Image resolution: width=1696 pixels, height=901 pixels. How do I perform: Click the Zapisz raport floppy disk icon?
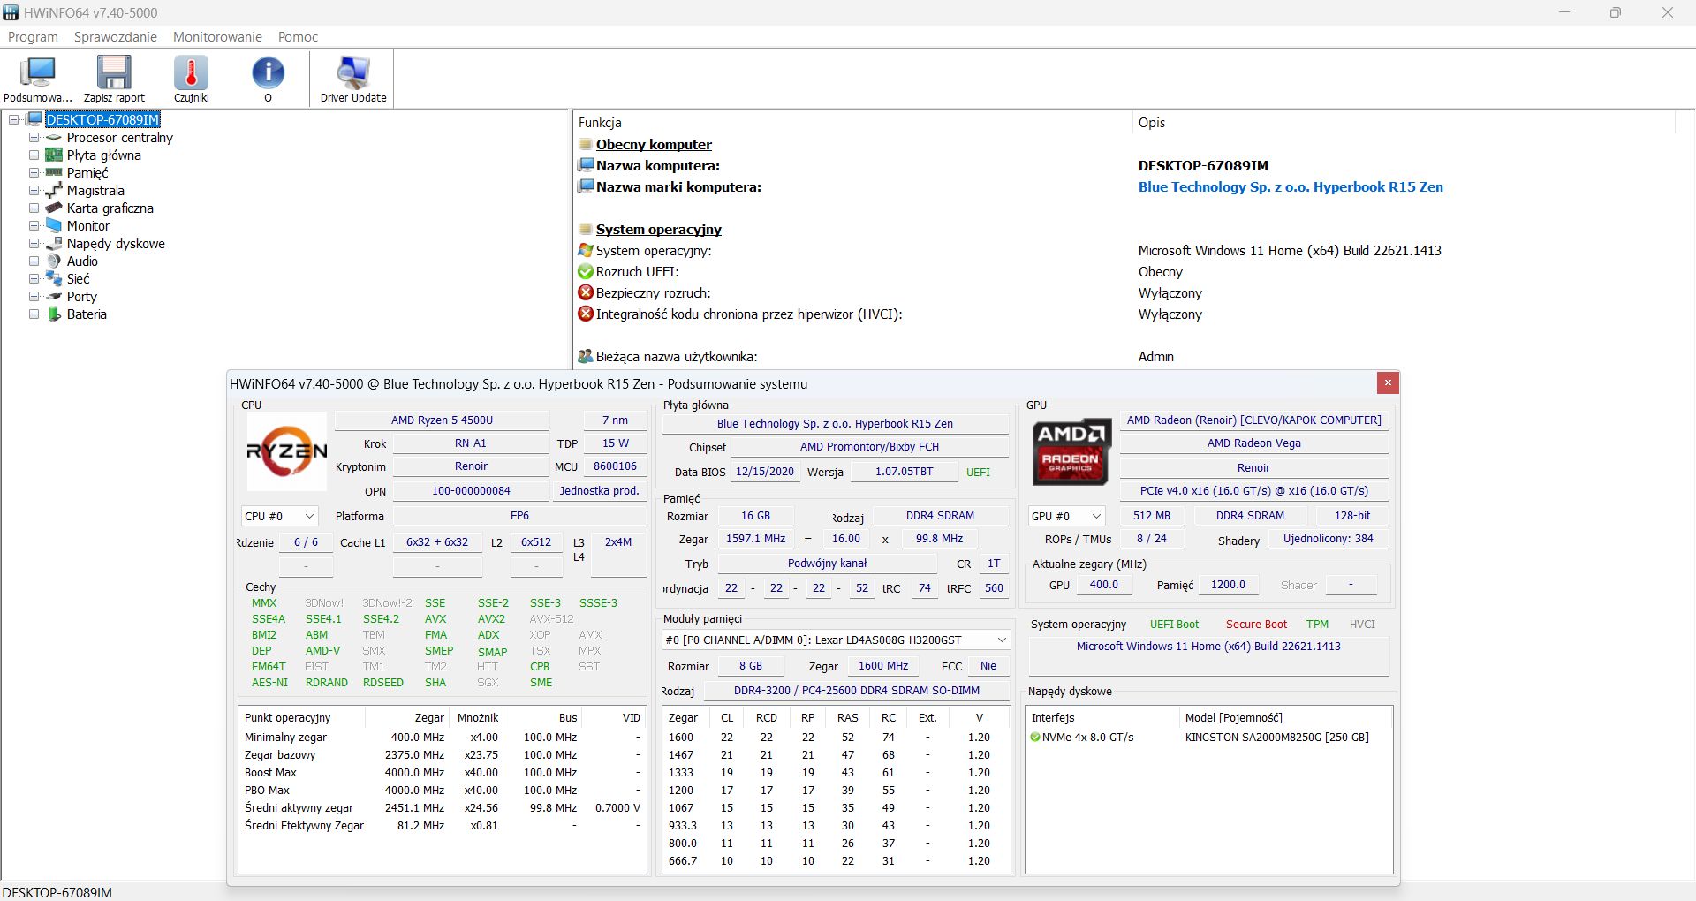point(114,72)
